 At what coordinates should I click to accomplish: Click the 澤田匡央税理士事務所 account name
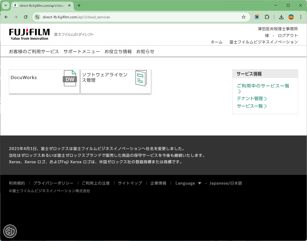pos(278,29)
